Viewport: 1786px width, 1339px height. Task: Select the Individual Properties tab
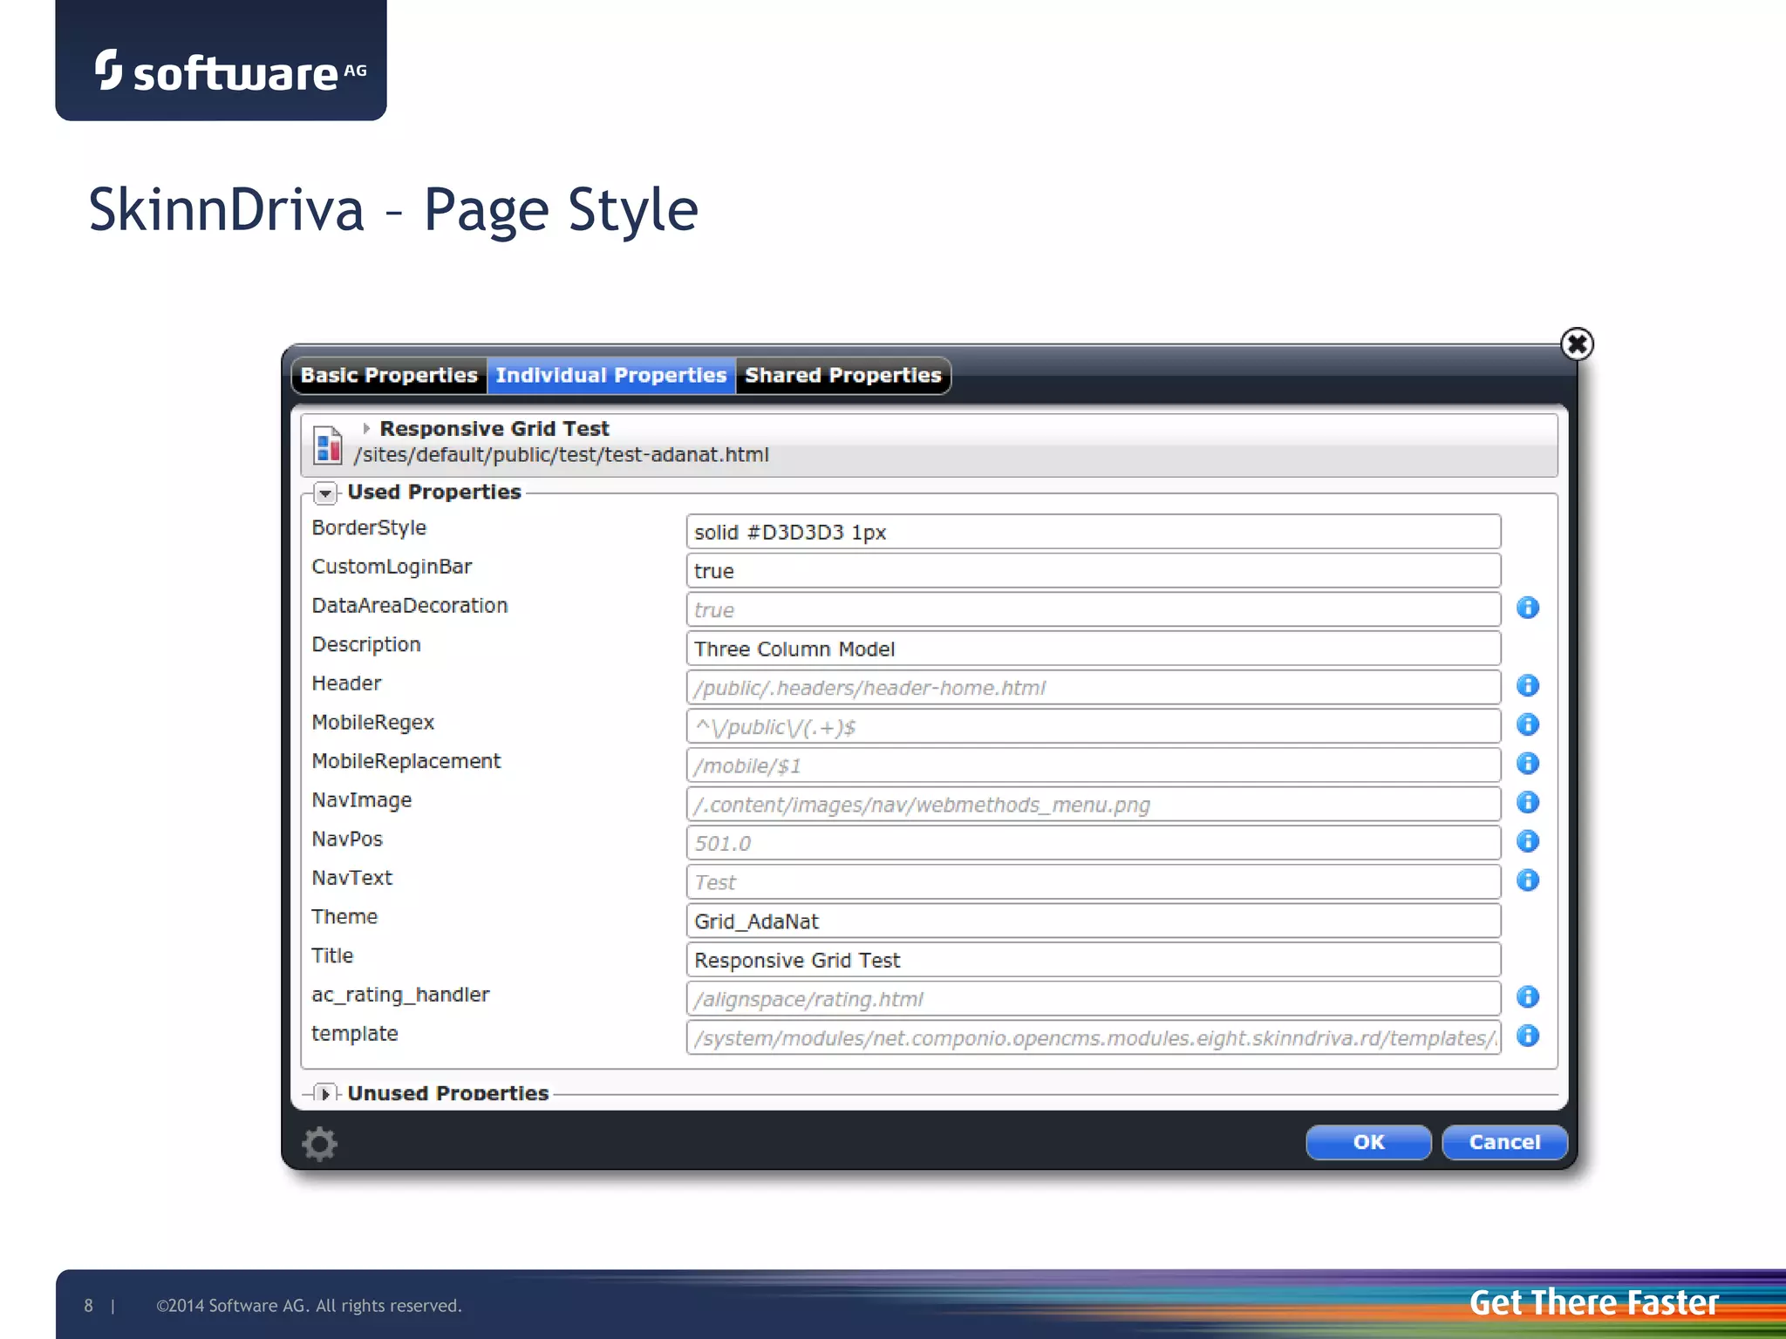pos(611,376)
